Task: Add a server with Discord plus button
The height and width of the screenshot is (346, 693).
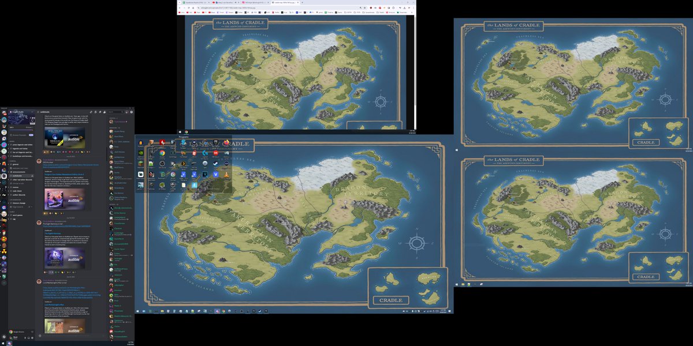Action: 4,283
